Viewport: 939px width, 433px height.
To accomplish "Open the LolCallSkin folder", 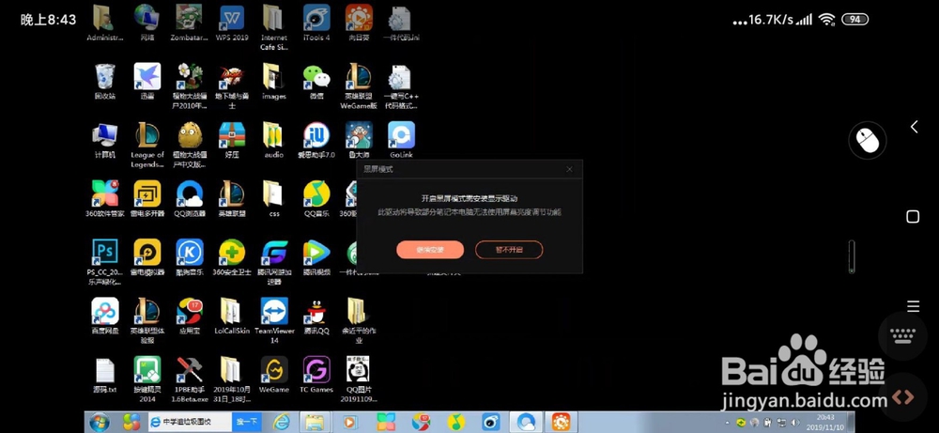I will point(232,316).
